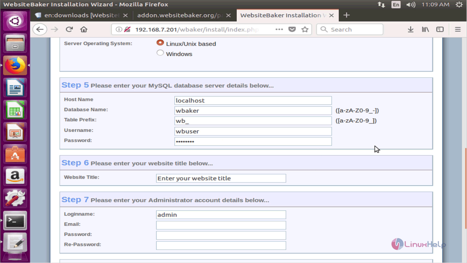Select Linux/Unix based operating system
This screenshot has height=263, width=467.
[x=160, y=43]
